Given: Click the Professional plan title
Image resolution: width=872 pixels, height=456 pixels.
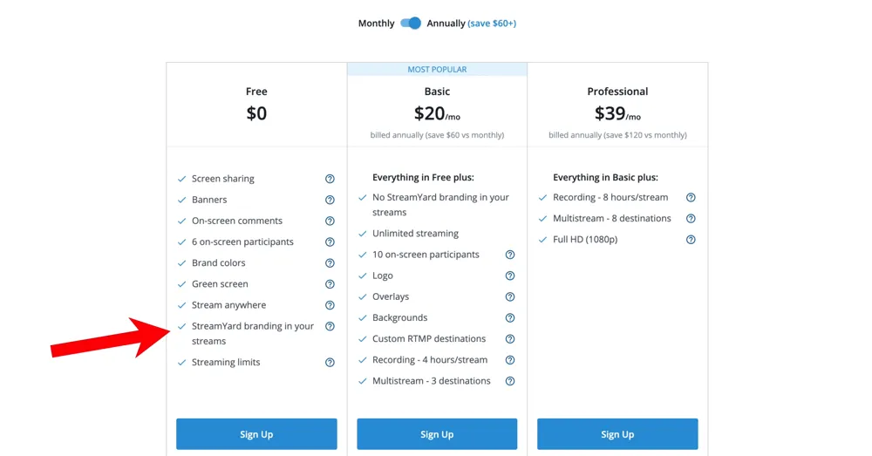Looking at the screenshot, I should (x=617, y=92).
